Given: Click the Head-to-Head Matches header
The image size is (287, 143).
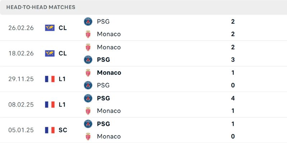Looking at the screenshot, I should pos(41,7).
